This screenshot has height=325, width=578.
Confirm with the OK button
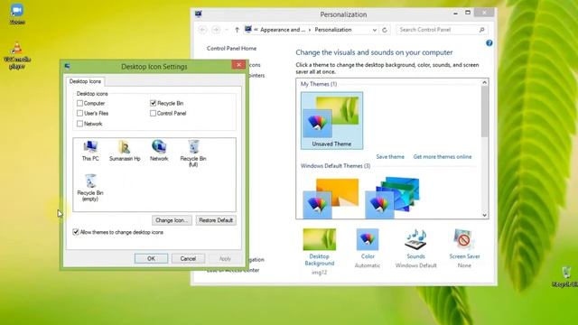(151, 259)
